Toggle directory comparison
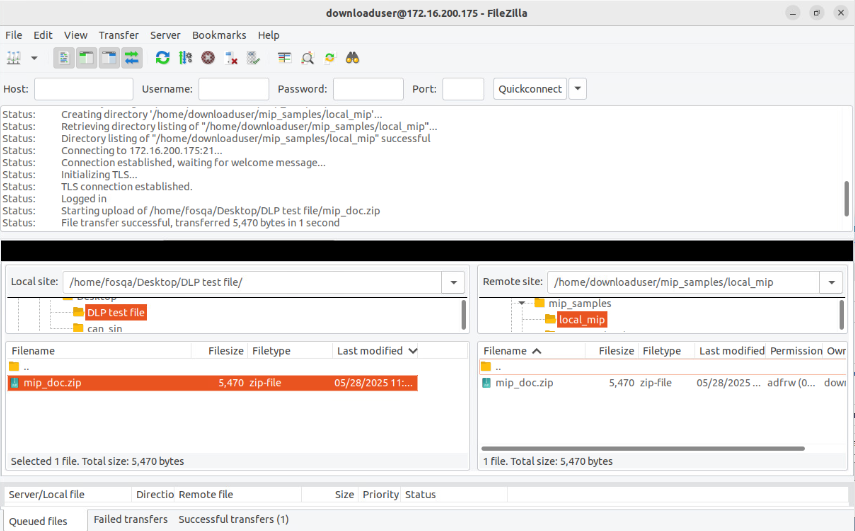The height and width of the screenshot is (531, 855). [x=307, y=58]
